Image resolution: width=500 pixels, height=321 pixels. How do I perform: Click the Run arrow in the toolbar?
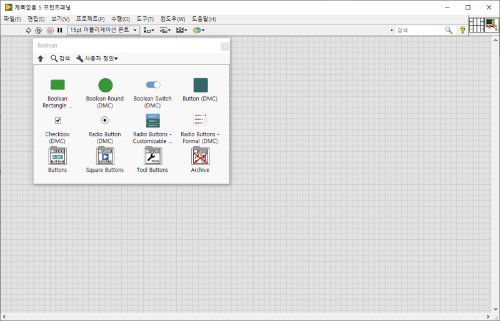tap(28, 30)
